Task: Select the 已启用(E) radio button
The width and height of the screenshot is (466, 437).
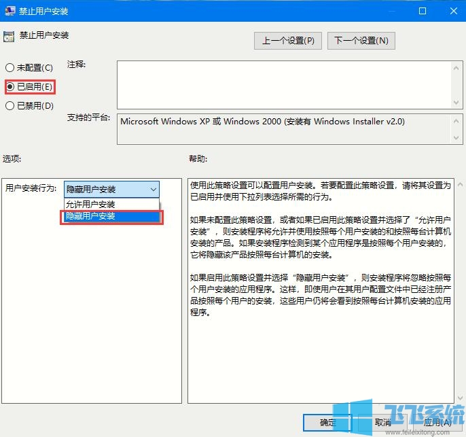Action: pos(10,87)
